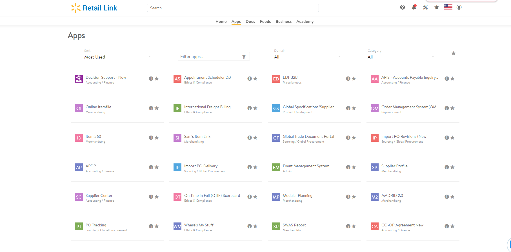
Task: Open the Category dropdown
Action: pos(403,57)
